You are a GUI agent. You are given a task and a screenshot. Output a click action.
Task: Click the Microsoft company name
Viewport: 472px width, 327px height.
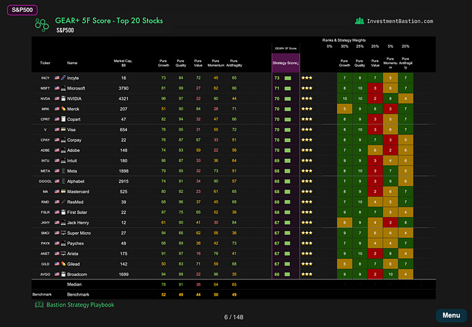(x=76, y=88)
